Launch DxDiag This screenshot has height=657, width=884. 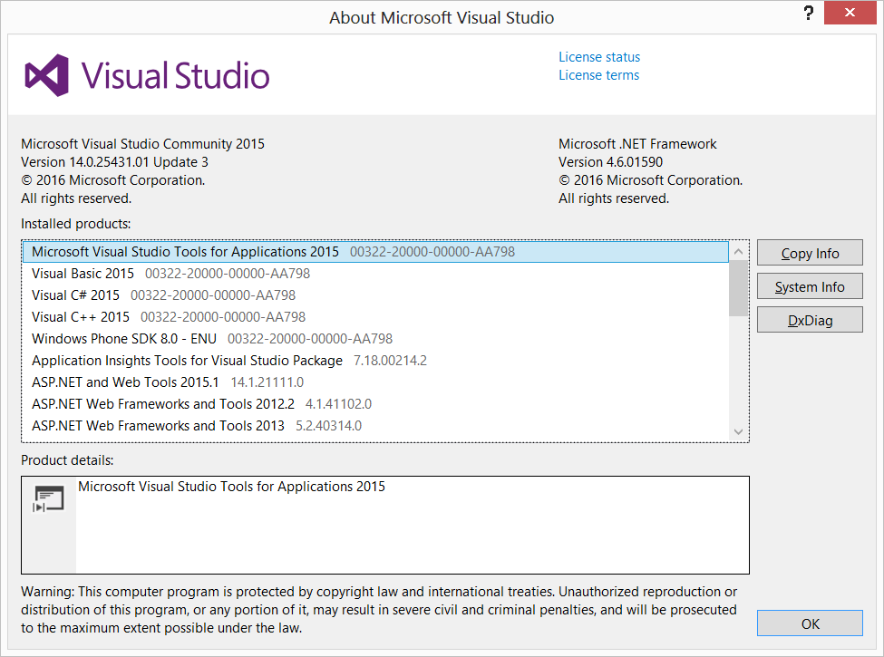pyautogui.click(x=810, y=320)
